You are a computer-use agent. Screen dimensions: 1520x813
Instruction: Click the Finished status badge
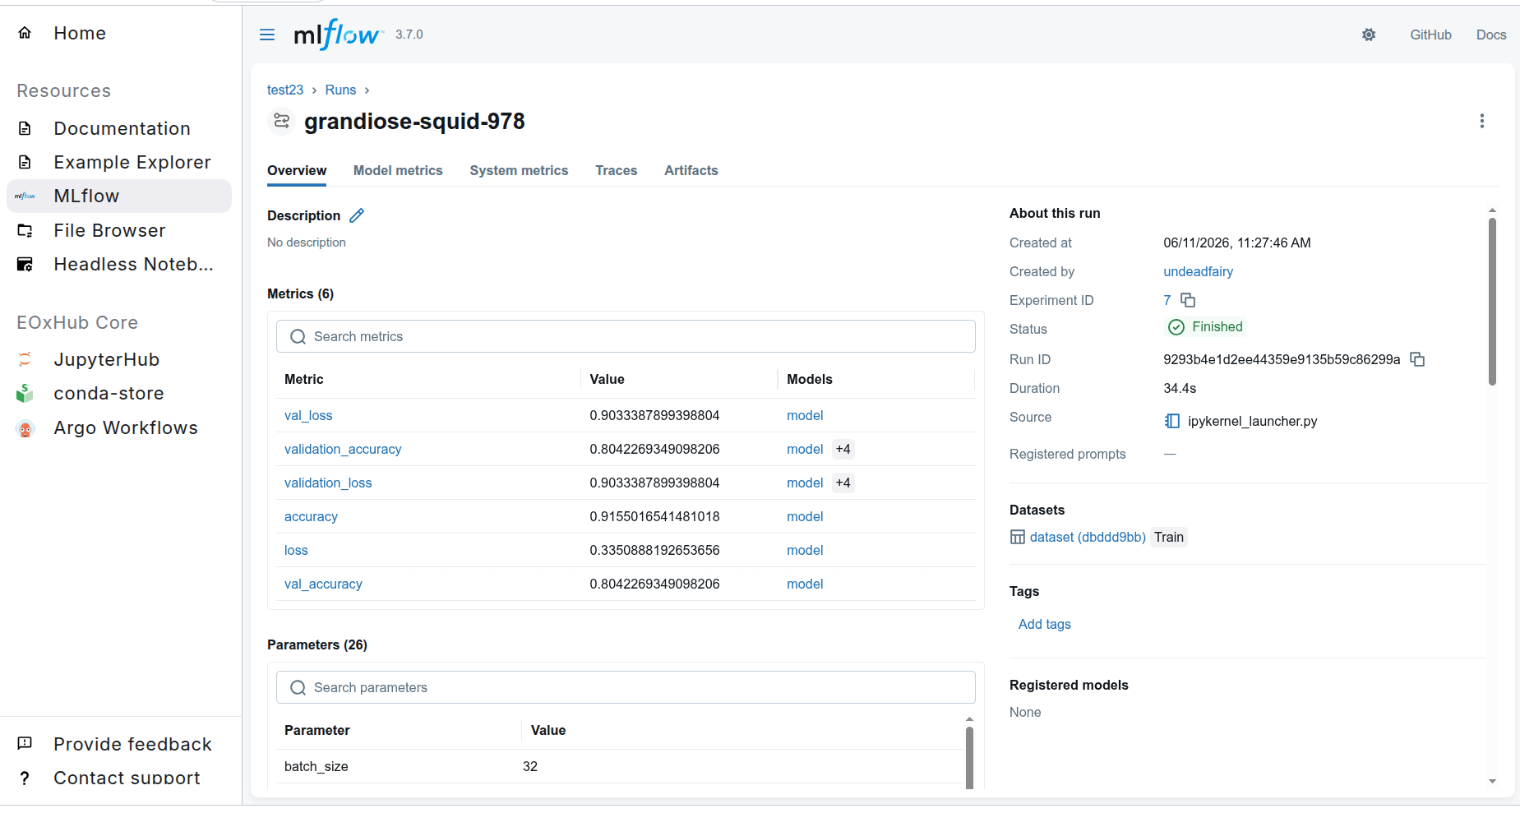click(x=1206, y=327)
